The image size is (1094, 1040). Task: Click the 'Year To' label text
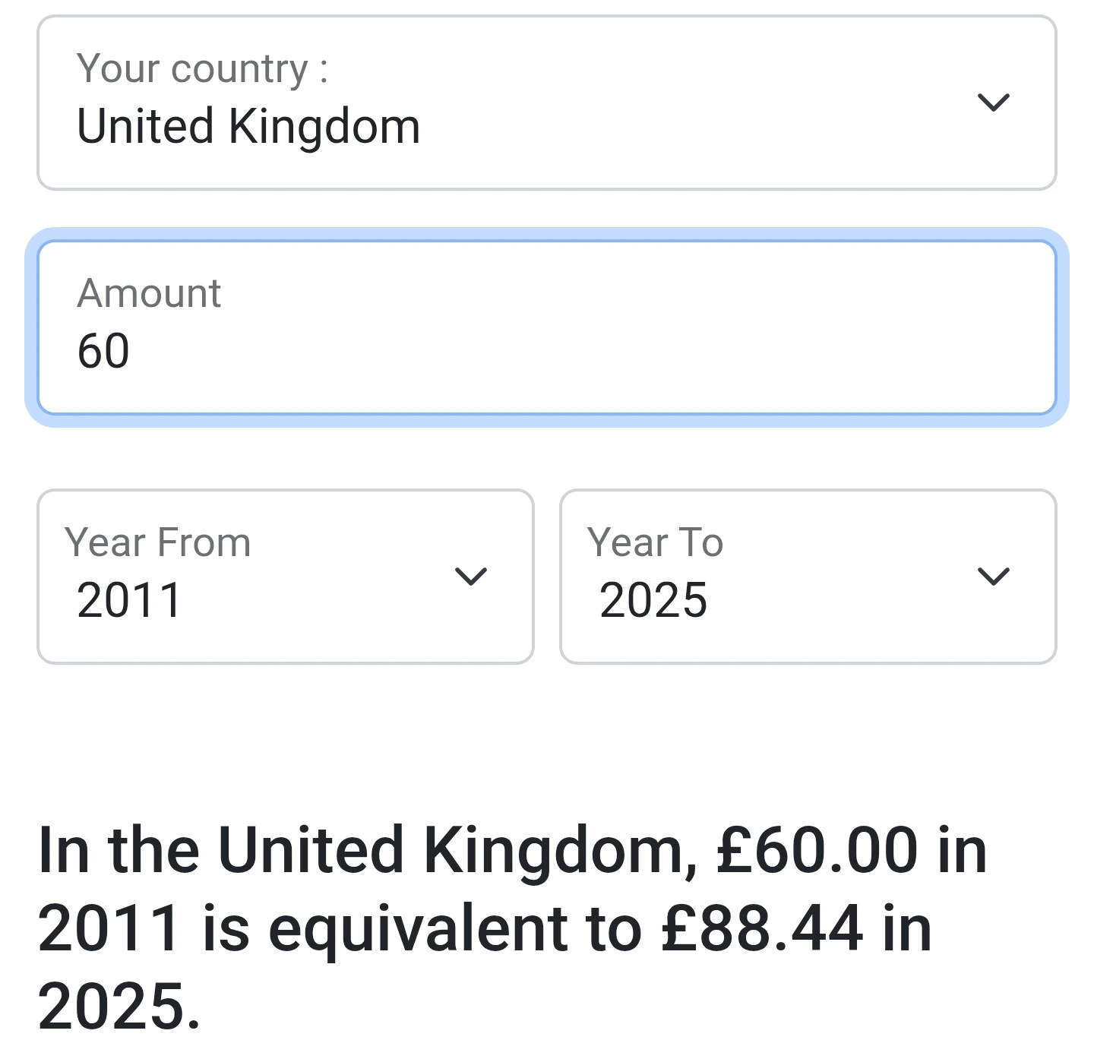click(x=655, y=542)
